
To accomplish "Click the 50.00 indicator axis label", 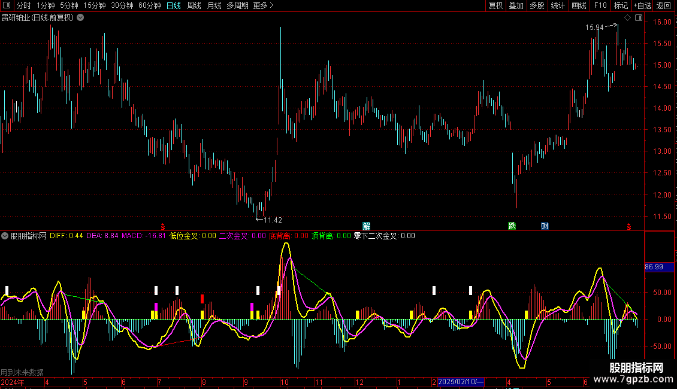I will pyautogui.click(x=662, y=293).
